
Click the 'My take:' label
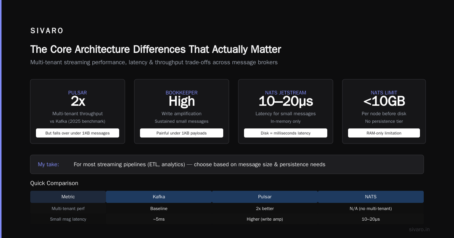(48, 164)
